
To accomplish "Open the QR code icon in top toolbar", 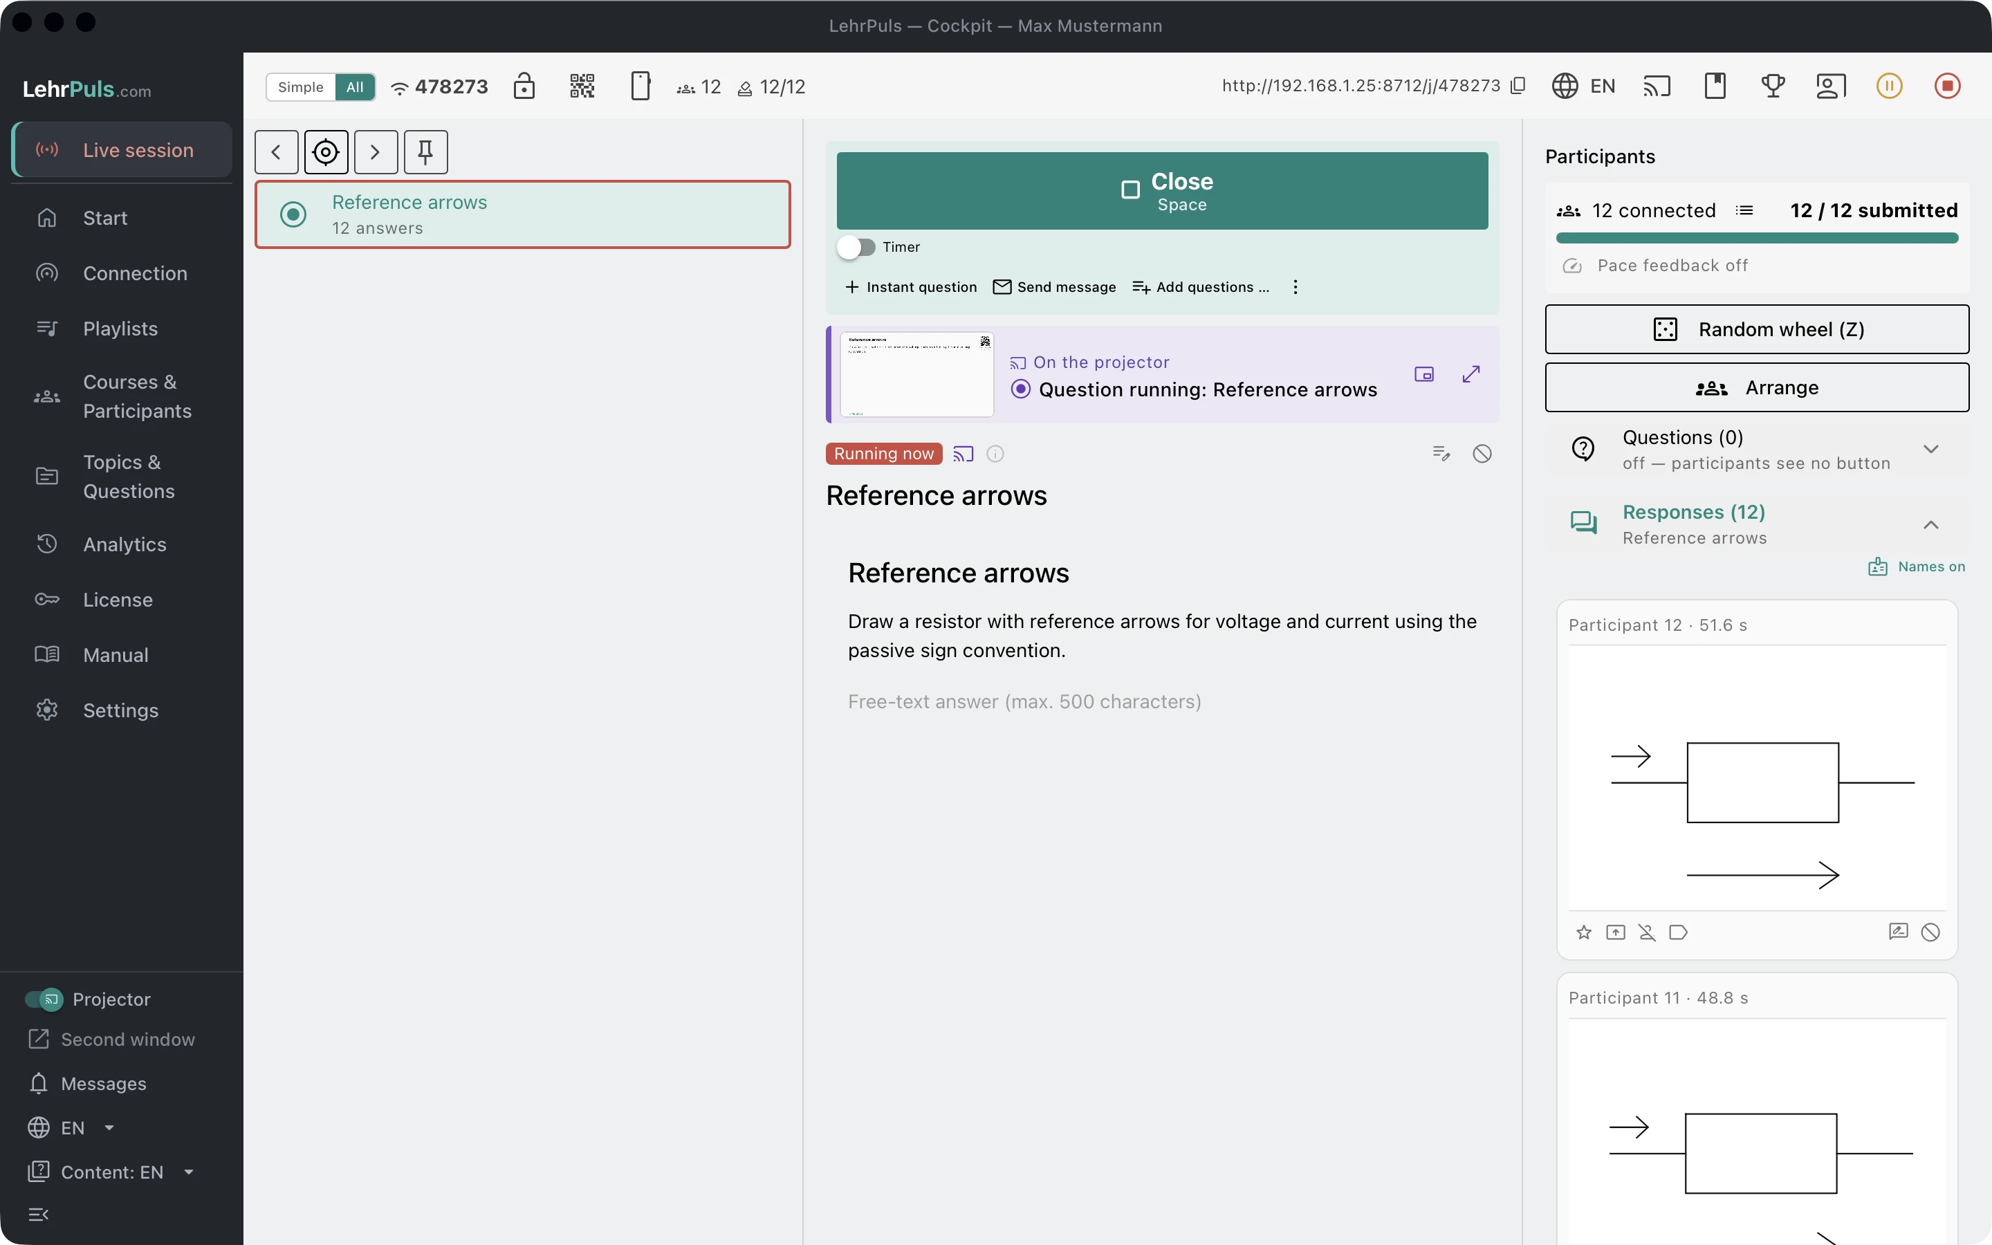I will click(x=582, y=86).
